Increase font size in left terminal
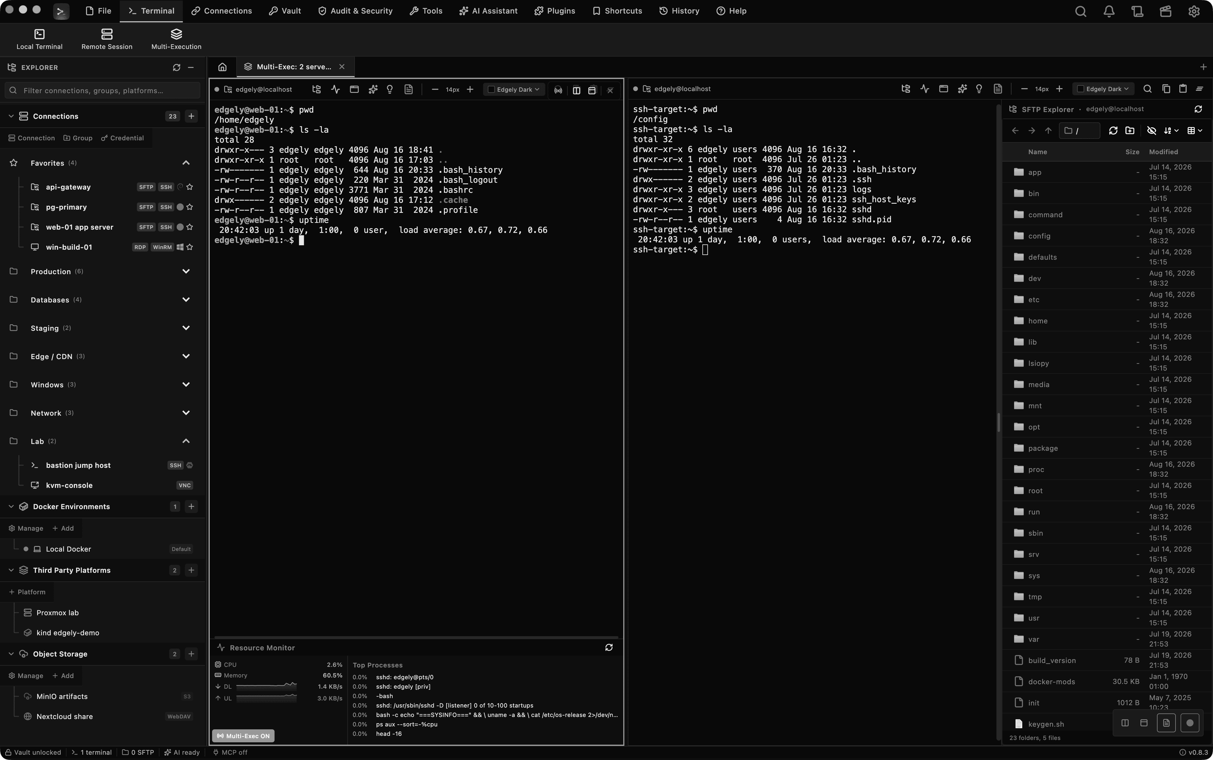This screenshot has width=1213, height=760. pyautogui.click(x=470, y=89)
